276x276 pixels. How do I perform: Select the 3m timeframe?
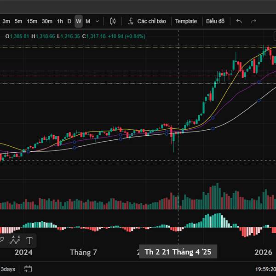click(x=6, y=21)
